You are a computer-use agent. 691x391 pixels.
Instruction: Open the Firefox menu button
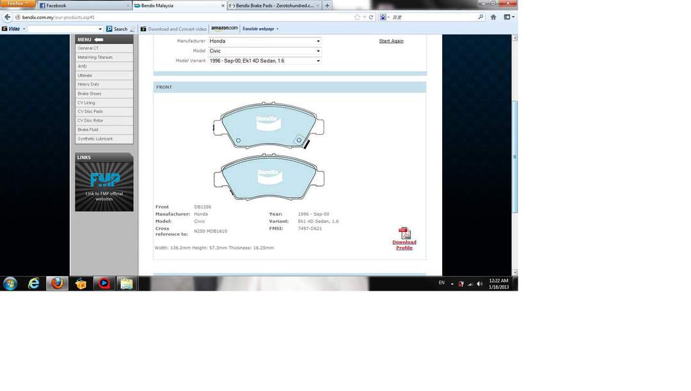(x=17, y=4)
